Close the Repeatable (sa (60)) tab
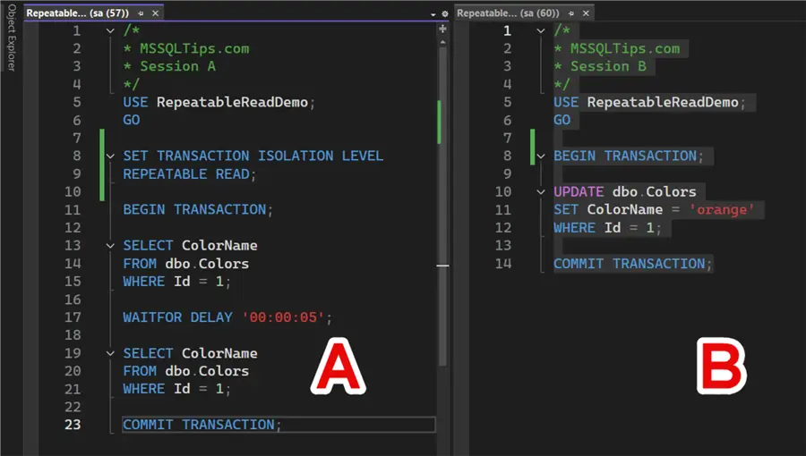Image resolution: width=806 pixels, height=456 pixels. [586, 13]
